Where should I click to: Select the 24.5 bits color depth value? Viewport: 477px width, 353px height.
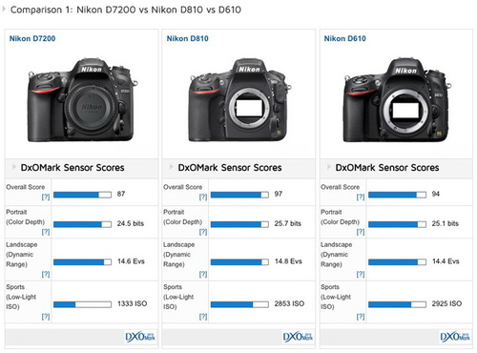pos(131,223)
